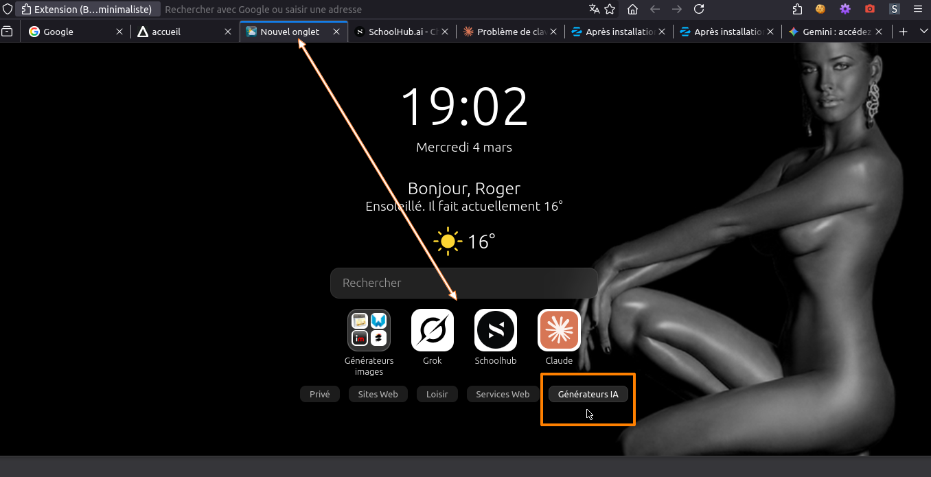Select the Générateurs IA category button
The height and width of the screenshot is (477, 931).
588,394
